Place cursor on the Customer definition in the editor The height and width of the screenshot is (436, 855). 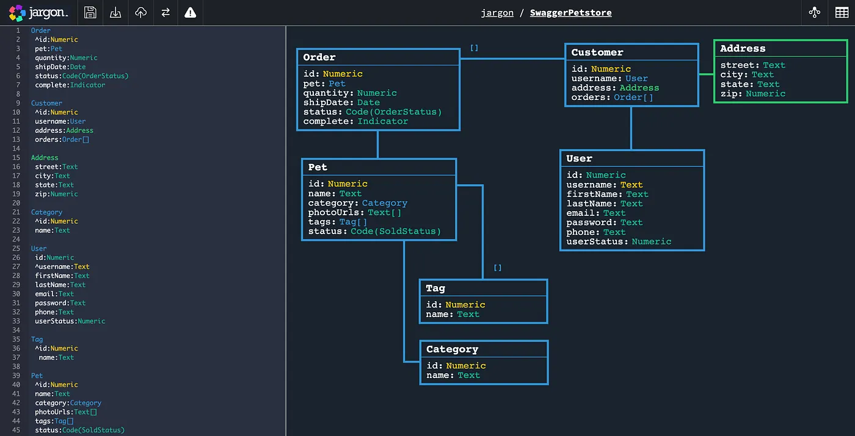pos(46,102)
